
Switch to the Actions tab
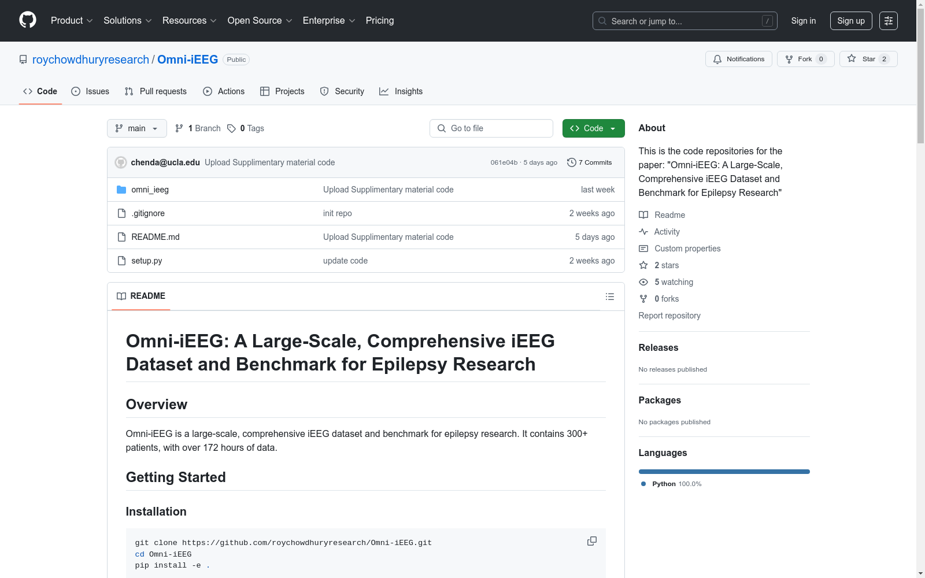click(224, 91)
